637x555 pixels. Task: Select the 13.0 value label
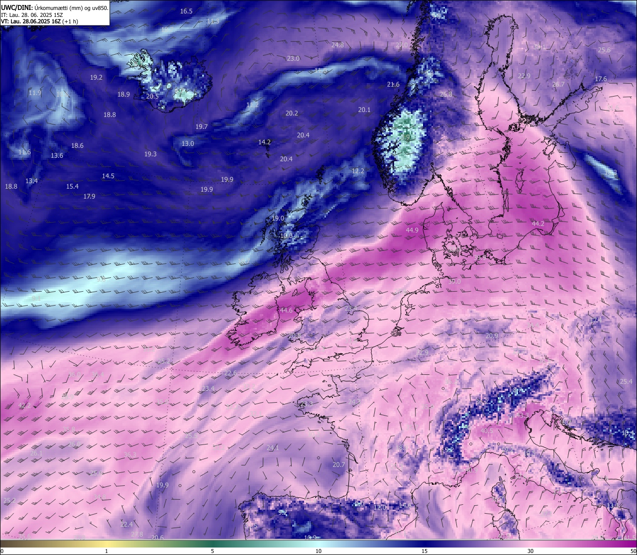(188, 143)
